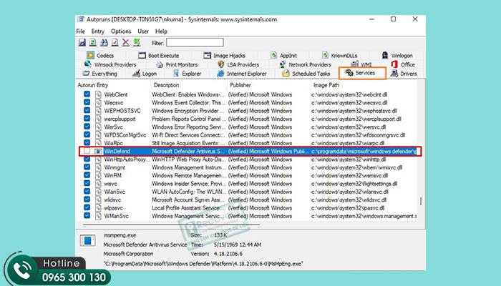
Task: Select the WinRM entry name
Action: 113,175
